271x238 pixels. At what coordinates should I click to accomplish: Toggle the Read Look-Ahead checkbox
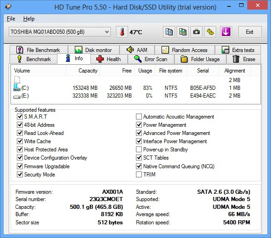[x=20, y=133]
